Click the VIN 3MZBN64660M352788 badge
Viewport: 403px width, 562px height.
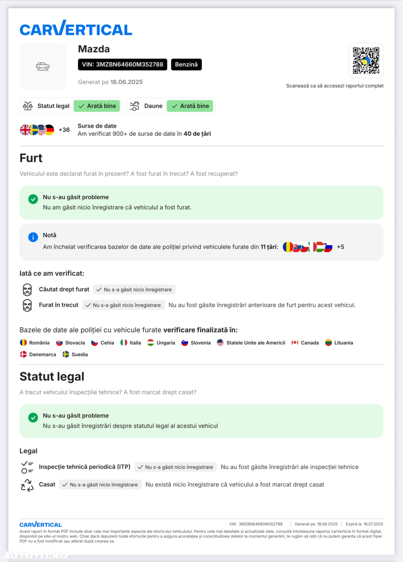pos(122,64)
